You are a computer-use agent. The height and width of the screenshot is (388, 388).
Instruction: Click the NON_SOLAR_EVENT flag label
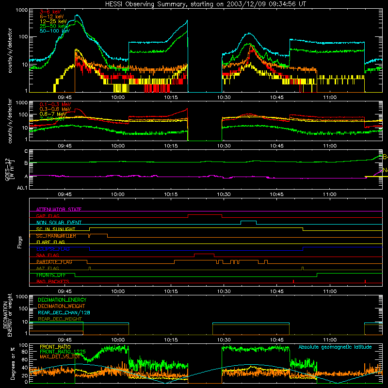59,223
